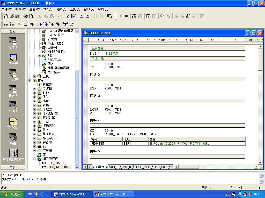Switch to 电气技术人员之家 taskbar window
The width and height of the screenshot is (265, 198).
113,194
